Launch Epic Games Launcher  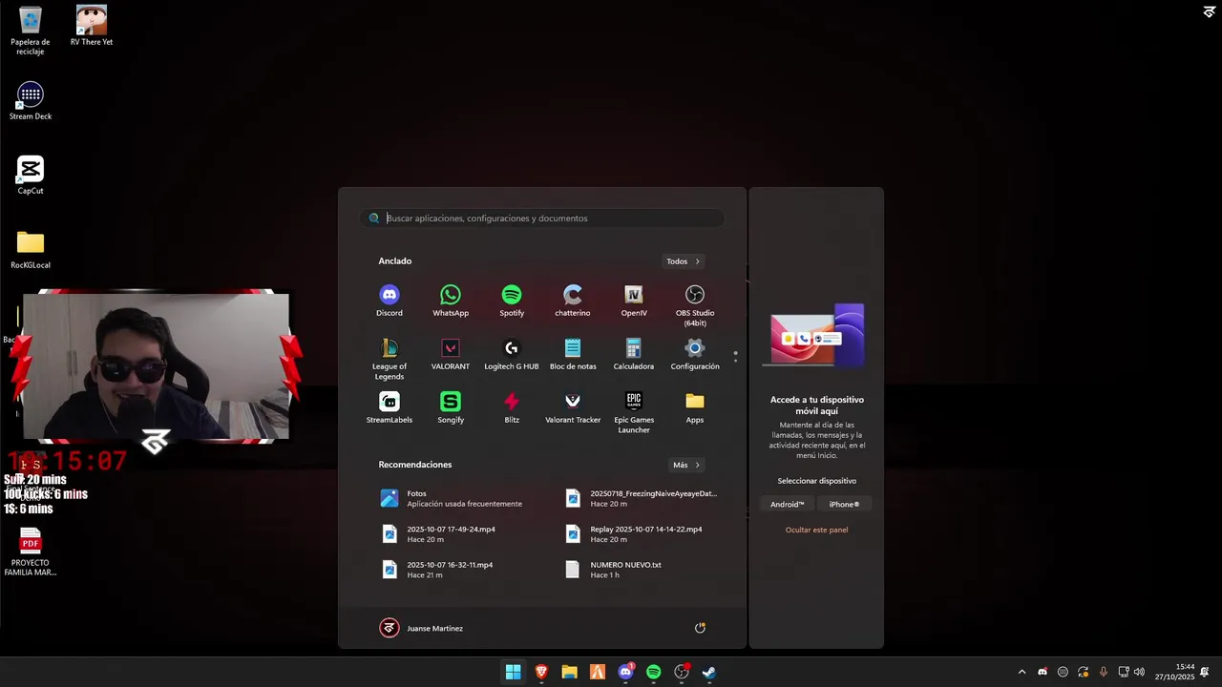634,412
